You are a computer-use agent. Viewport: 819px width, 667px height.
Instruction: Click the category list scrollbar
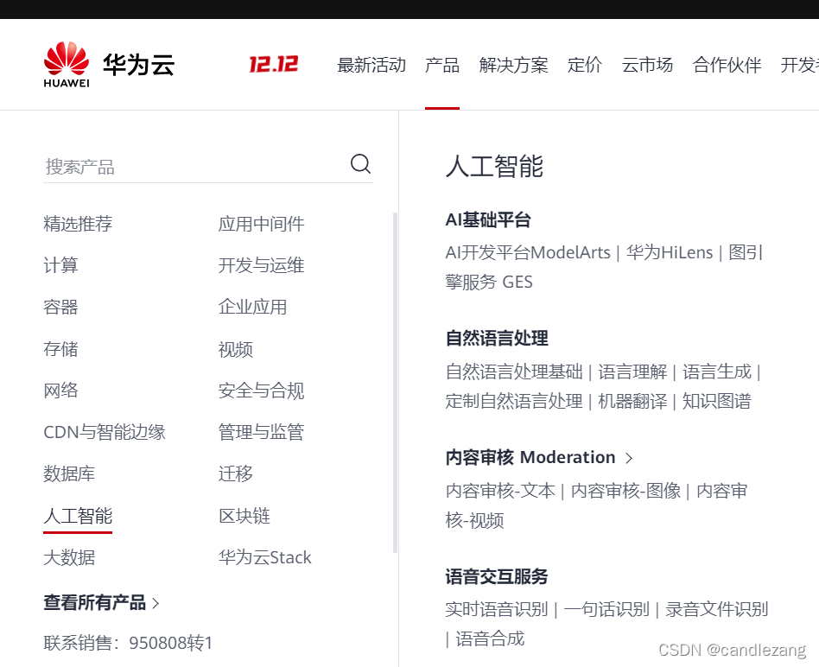tap(395, 383)
